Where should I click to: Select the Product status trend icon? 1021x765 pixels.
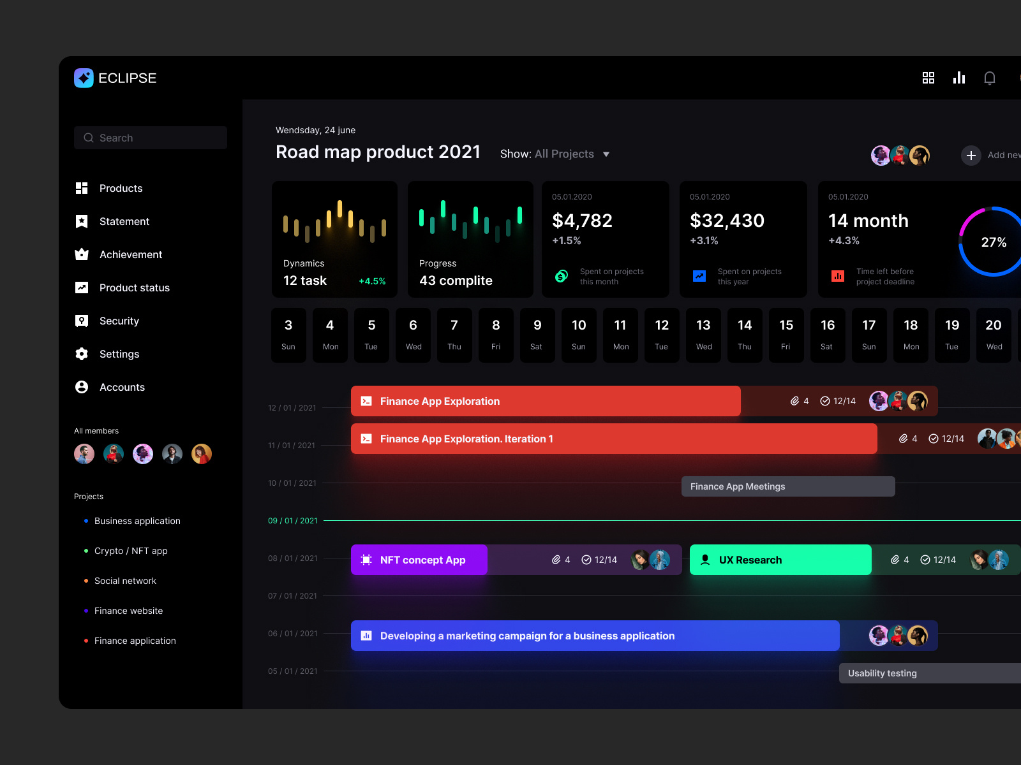[82, 288]
